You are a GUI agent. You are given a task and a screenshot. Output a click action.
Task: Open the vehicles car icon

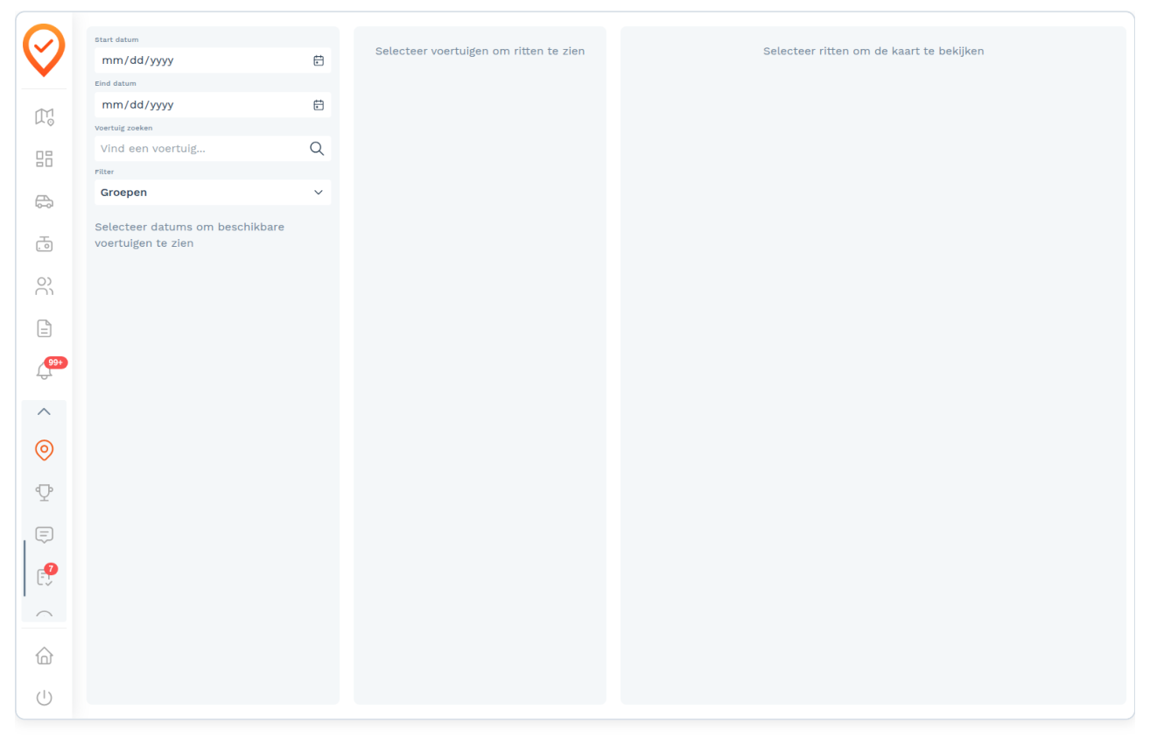point(44,201)
